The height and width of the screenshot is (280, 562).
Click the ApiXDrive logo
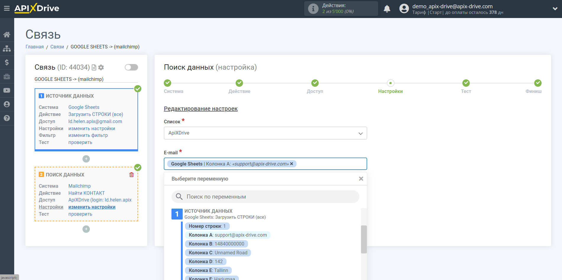point(37,8)
